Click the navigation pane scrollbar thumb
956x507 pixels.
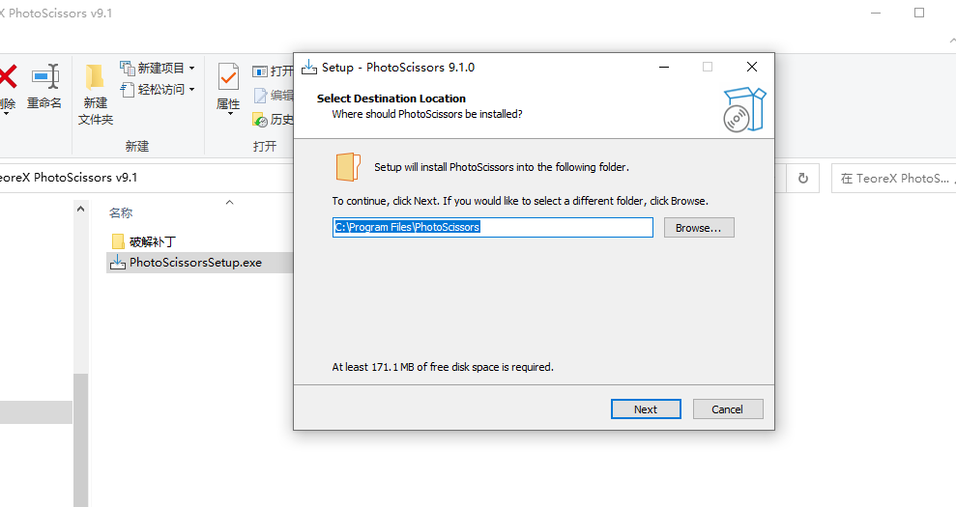pyautogui.click(x=80, y=439)
